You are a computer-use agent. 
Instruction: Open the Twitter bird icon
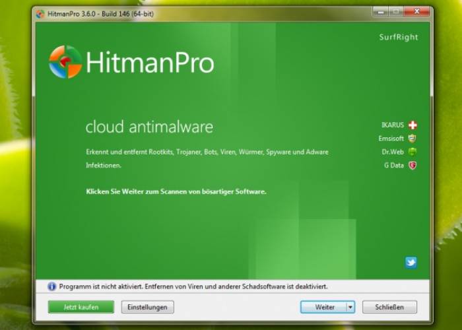click(411, 263)
